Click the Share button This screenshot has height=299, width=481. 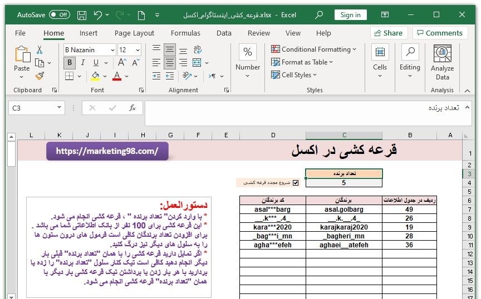(x=389, y=33)
